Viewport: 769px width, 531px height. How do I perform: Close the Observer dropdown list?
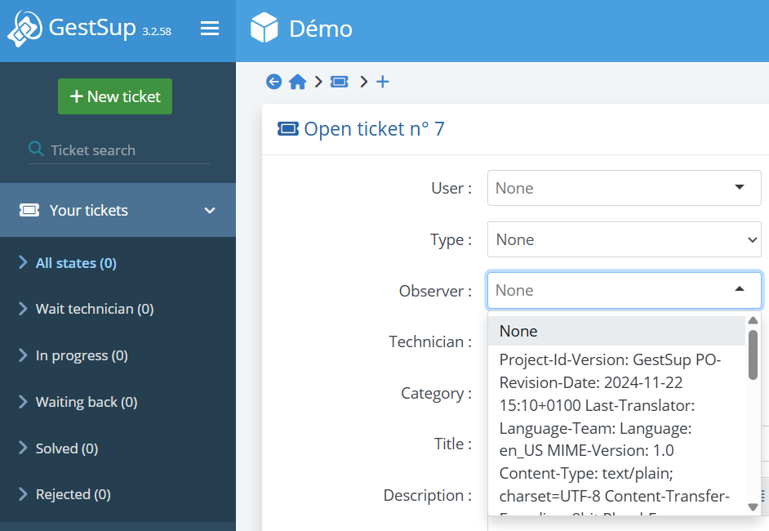(x=739, y=289)
